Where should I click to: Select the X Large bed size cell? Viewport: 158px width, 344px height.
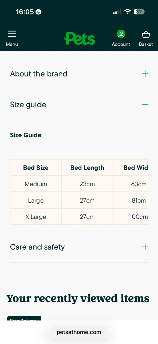tap(36, 217)
